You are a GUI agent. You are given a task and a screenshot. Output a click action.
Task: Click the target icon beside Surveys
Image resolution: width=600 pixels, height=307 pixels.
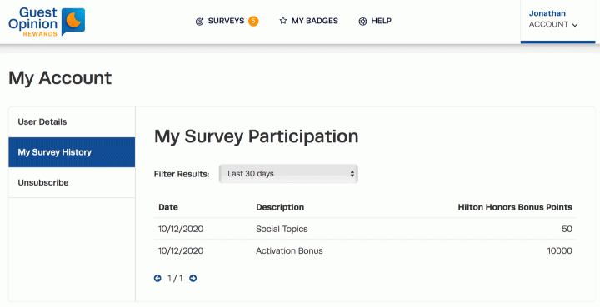pos(199,22)
